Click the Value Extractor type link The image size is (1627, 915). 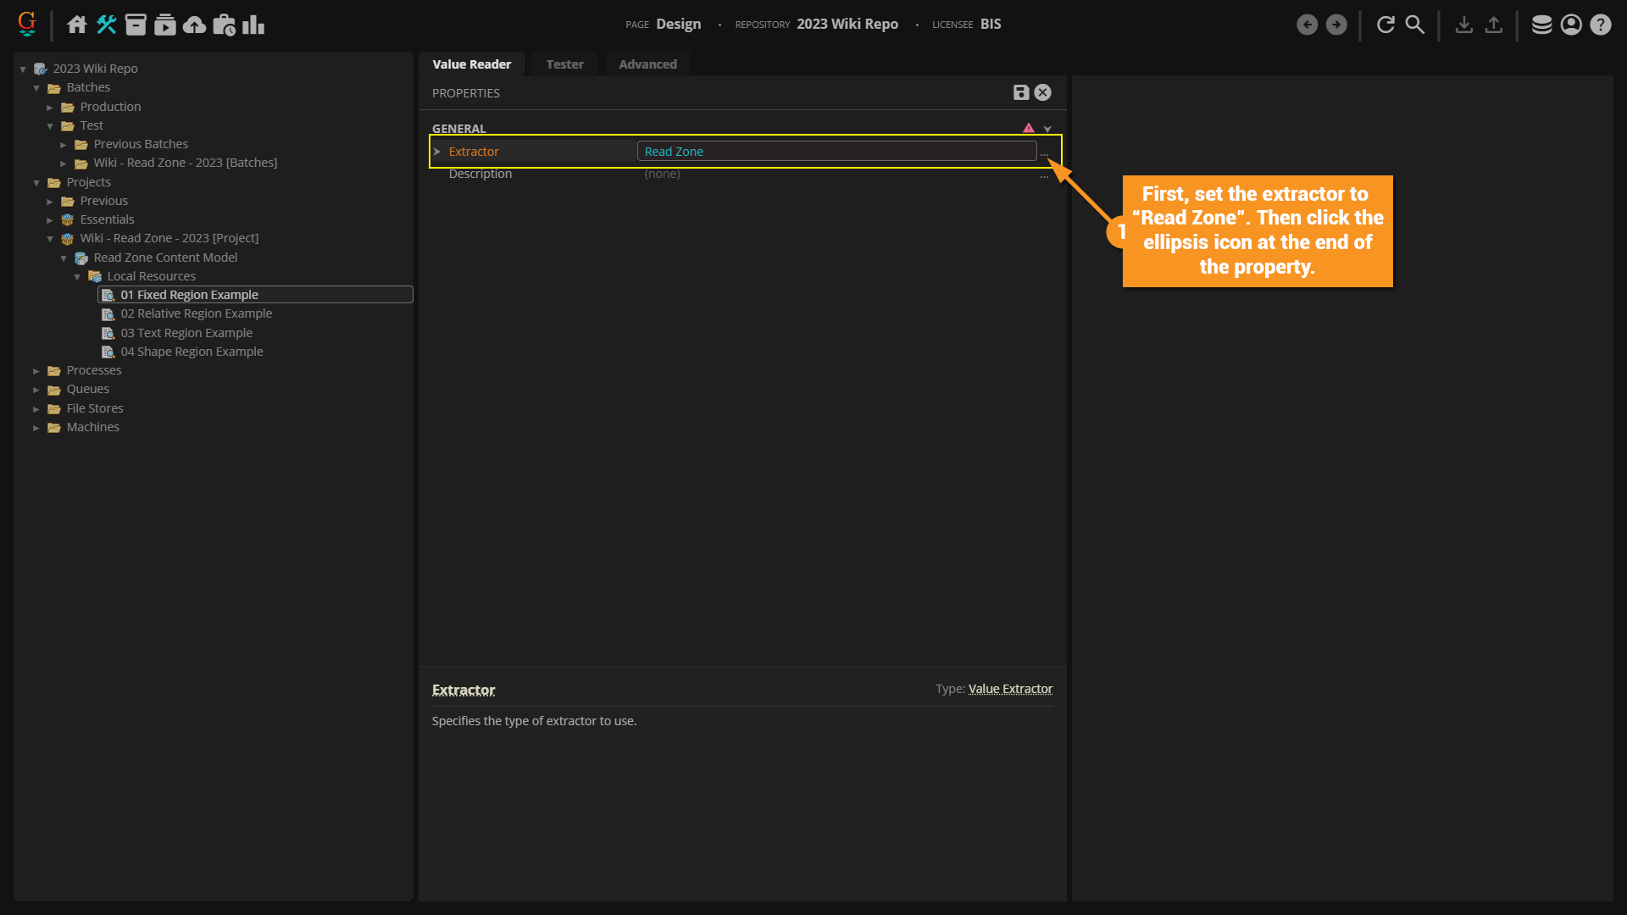[1010, 689]
